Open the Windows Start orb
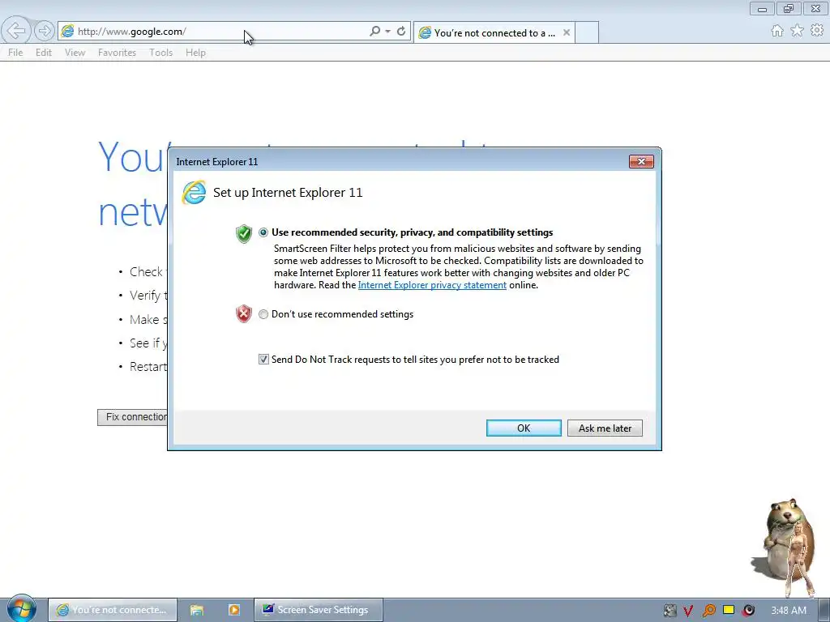 click(x=21, y=609)
